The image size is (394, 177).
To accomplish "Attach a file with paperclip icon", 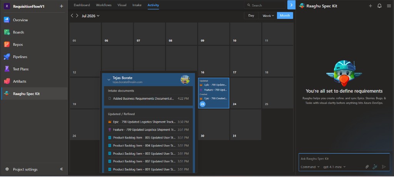I will pyautogui.click(x=367, y=167).
